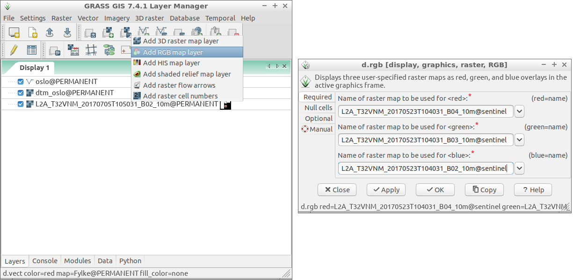This screenshot has height=280, width=573.
Task: Open raster map calculator icon
Action: click(73, 50)
